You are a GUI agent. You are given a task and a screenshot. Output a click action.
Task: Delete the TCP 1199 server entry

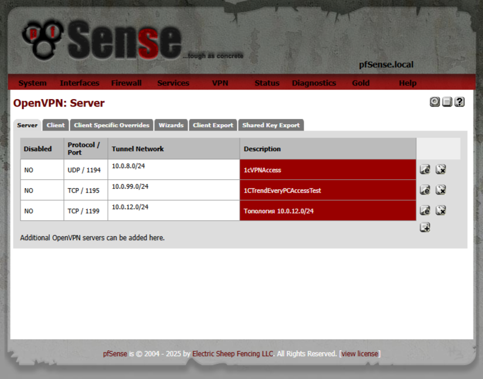coord(441,210)
